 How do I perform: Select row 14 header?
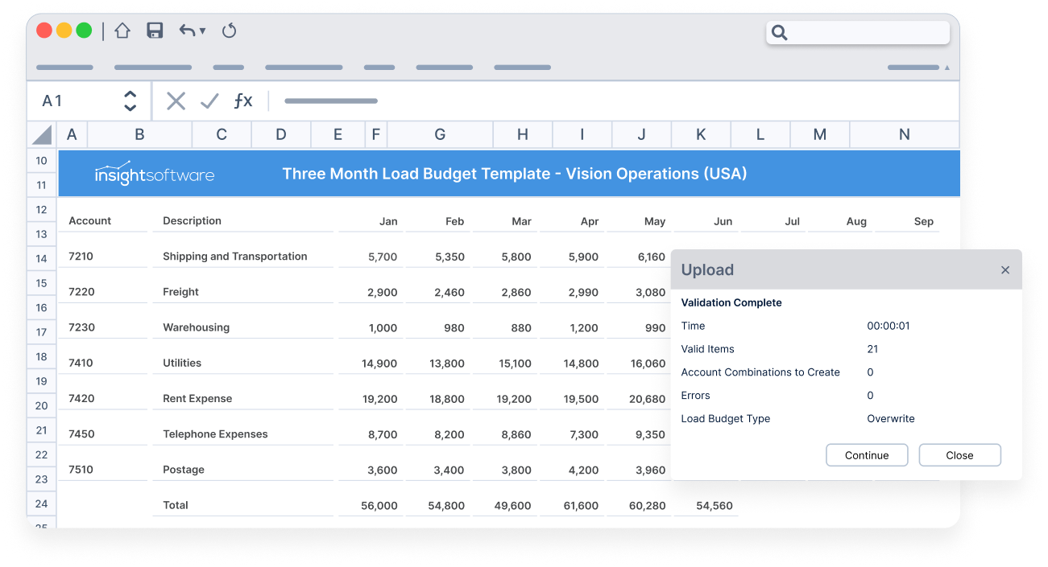click(41, 258)
